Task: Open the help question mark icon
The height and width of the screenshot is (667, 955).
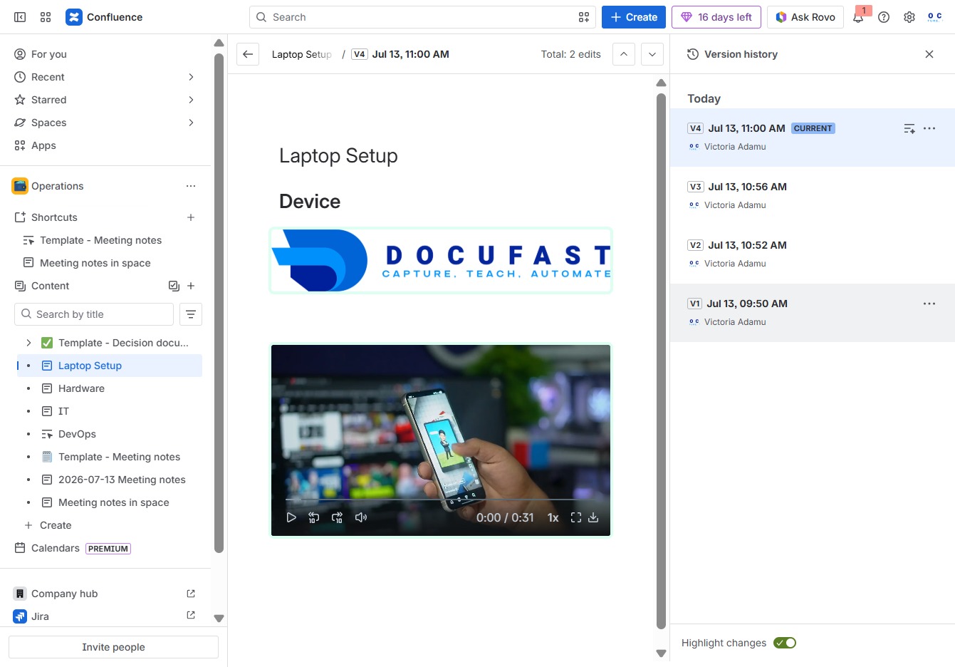Action: (884, 17)
